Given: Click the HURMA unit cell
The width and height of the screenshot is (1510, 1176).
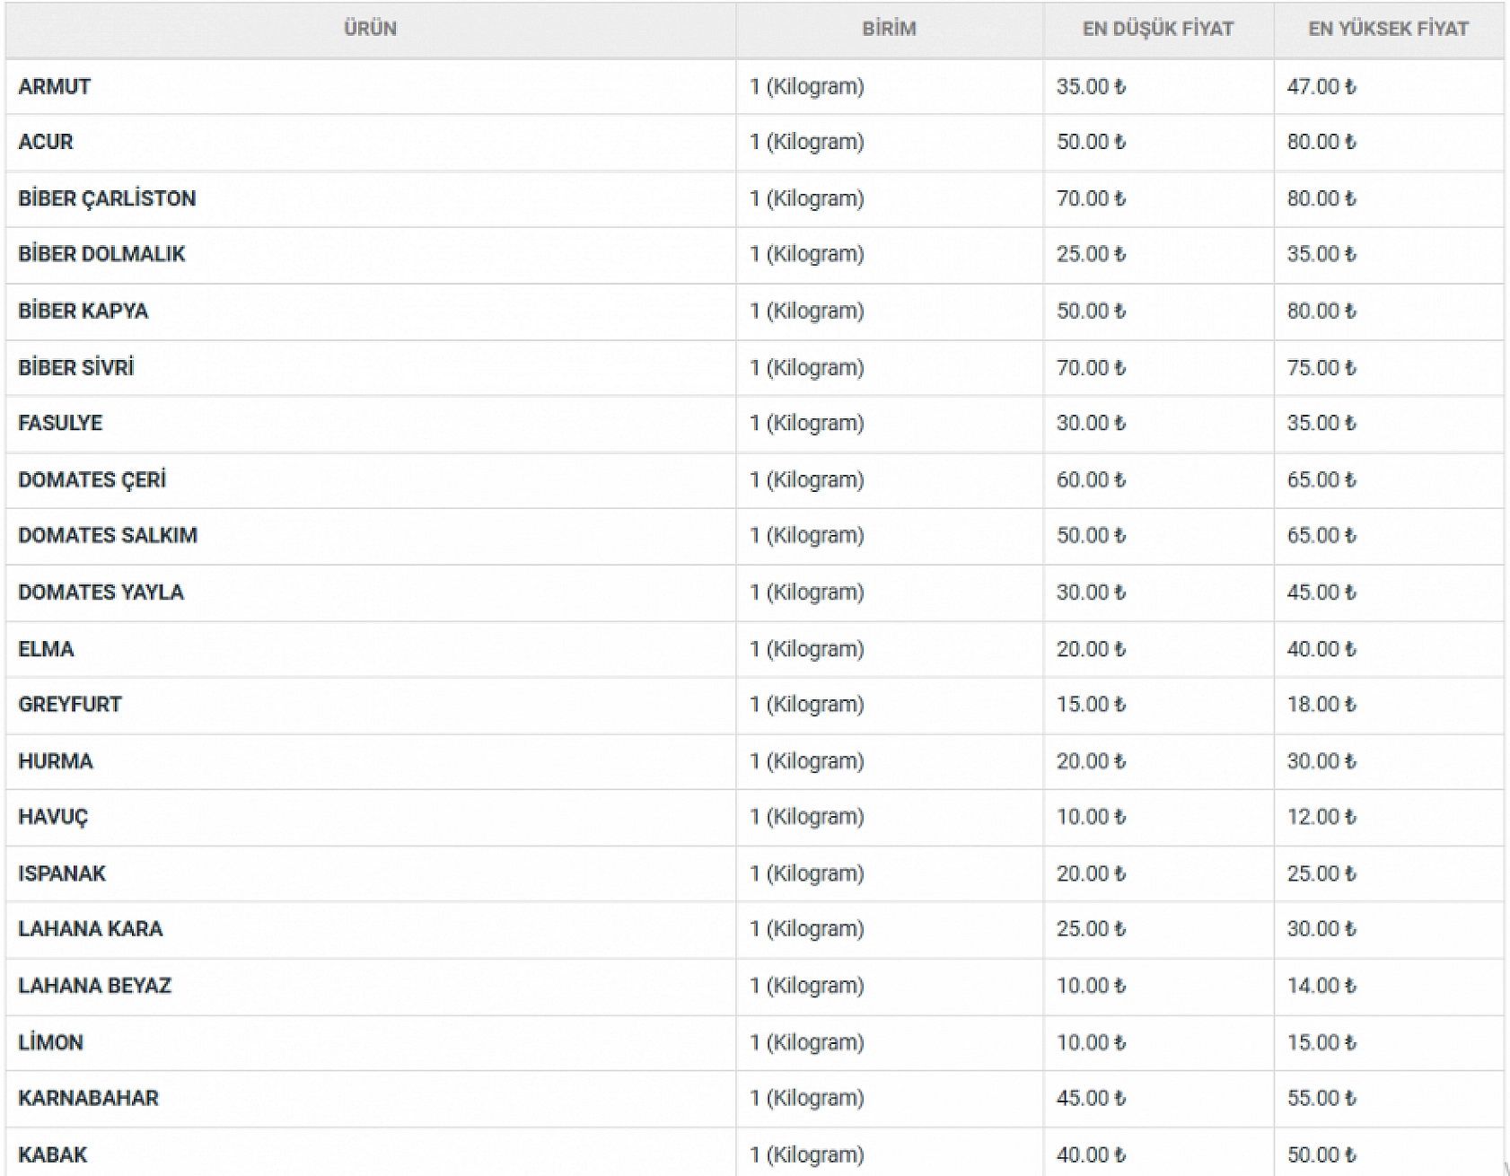Looking at the screenshot, I should point(807,761).
